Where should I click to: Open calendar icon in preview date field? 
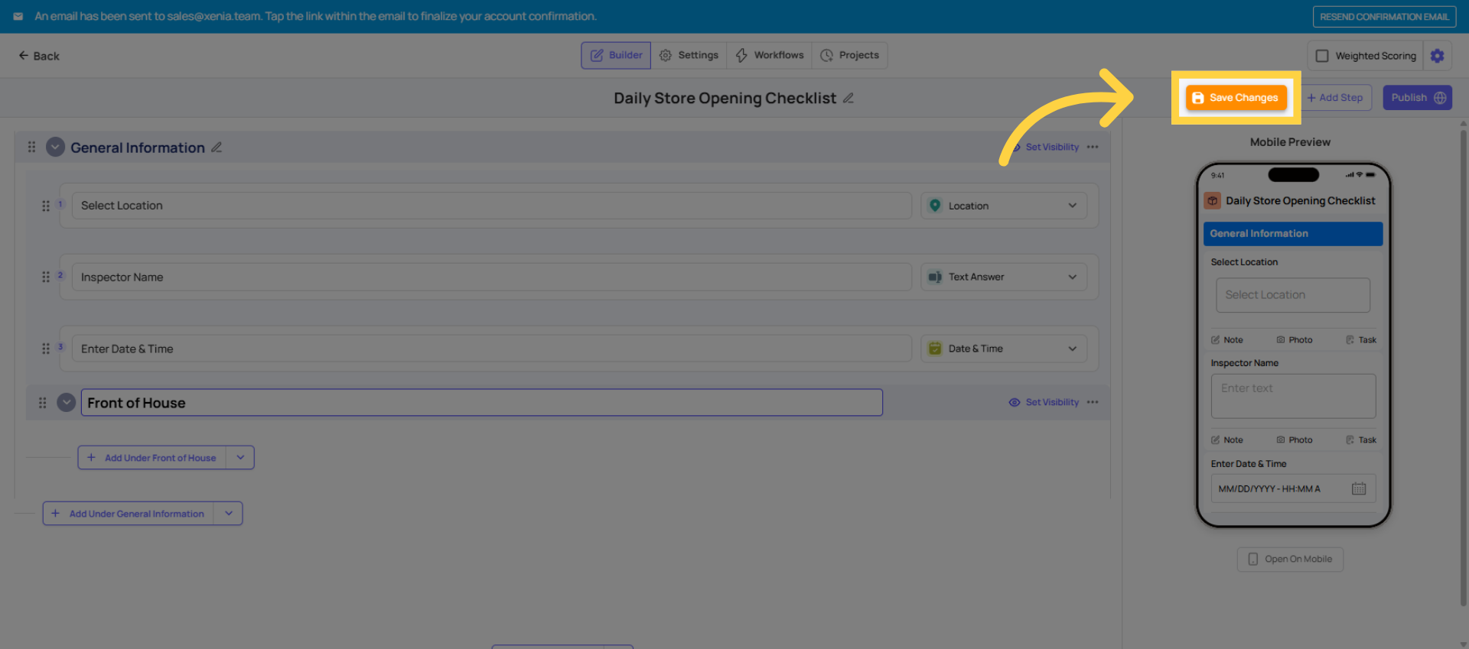click(x=1359, y=488)
